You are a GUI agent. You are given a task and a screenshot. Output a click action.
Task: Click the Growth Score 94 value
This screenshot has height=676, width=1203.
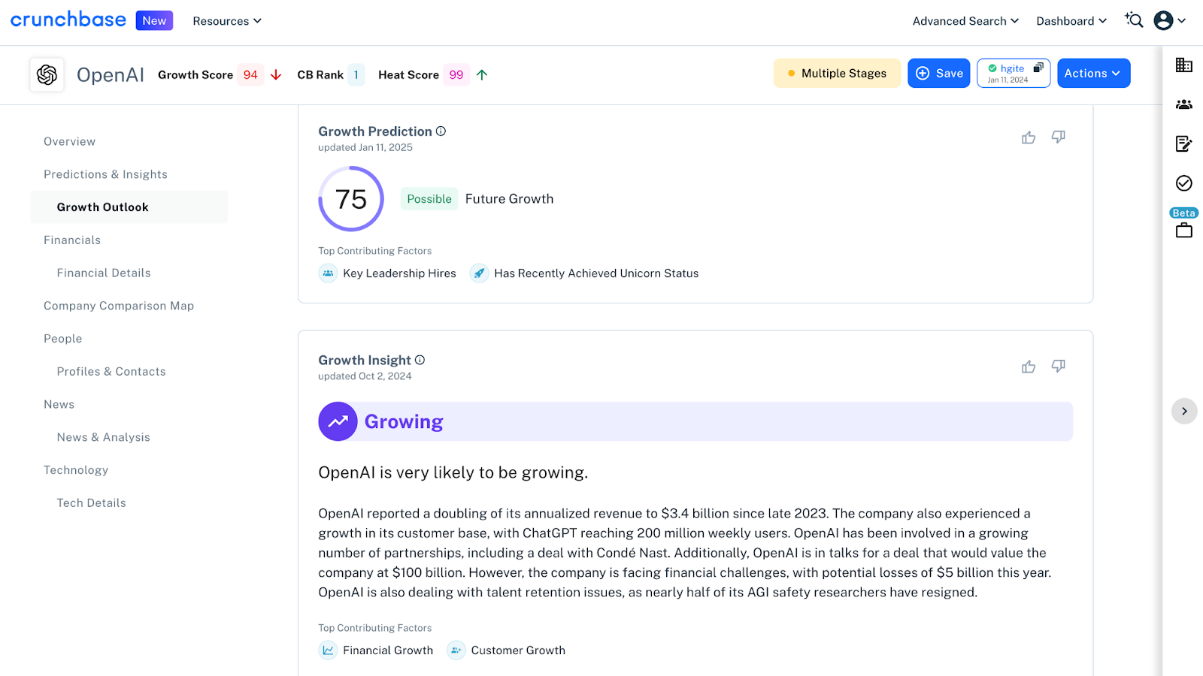click(x=250, y=74)
